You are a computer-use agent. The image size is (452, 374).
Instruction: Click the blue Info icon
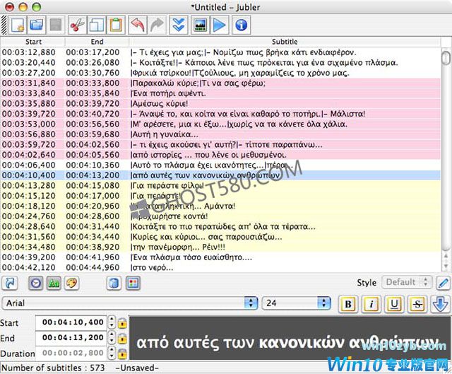coord(242,26)
